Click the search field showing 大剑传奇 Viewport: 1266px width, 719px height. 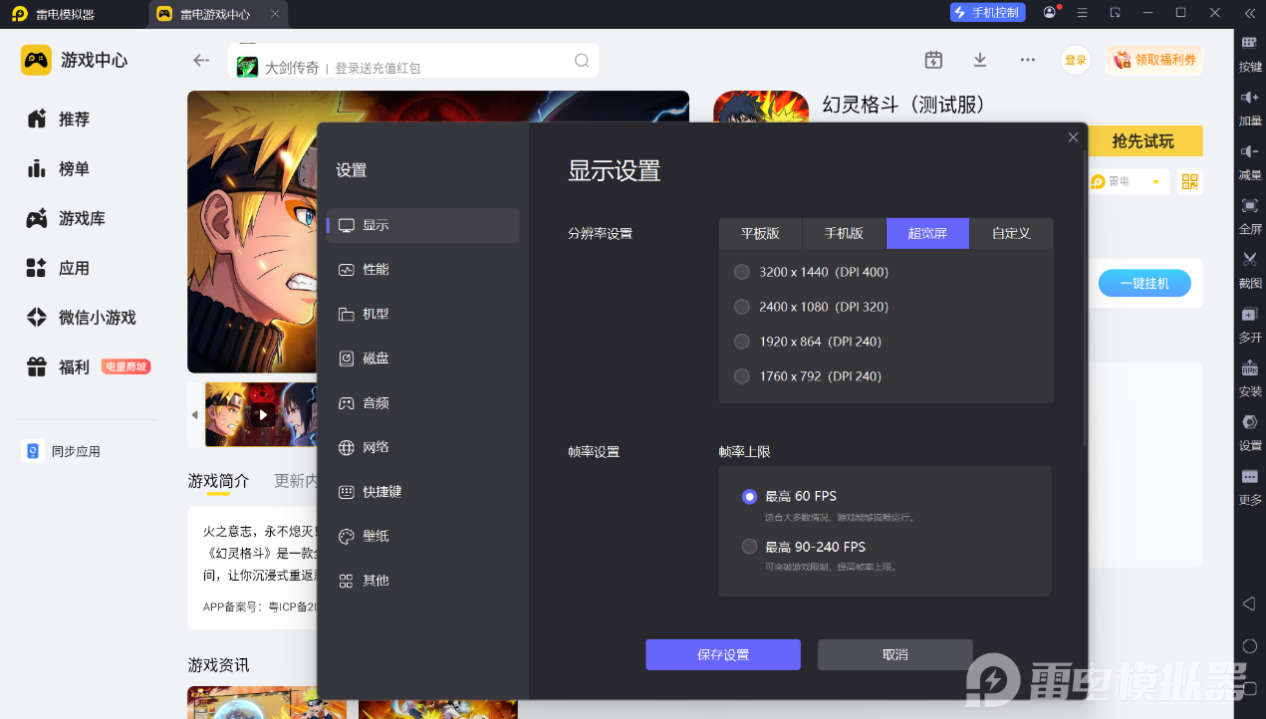click(412, 61)
